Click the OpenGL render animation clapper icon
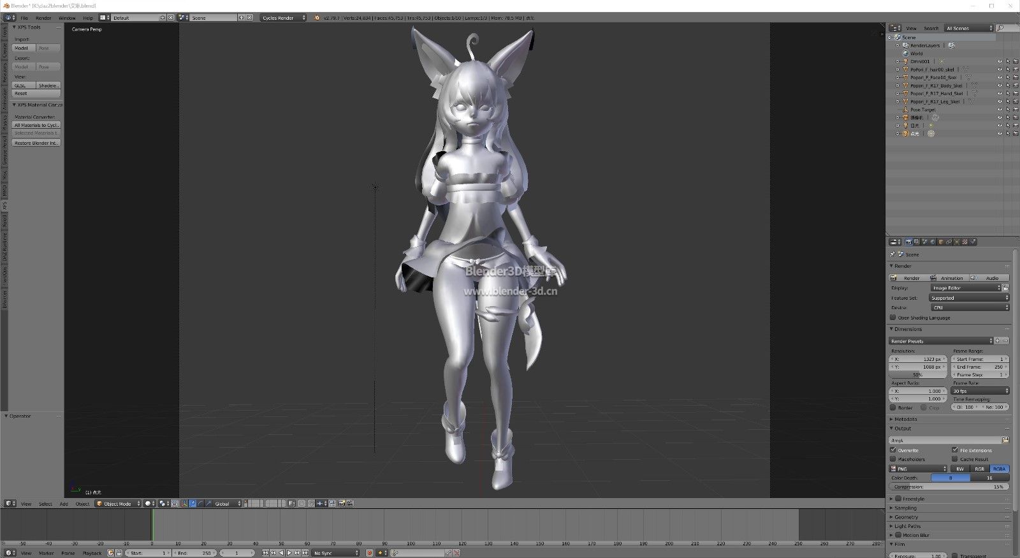 (x=350, y=503)
